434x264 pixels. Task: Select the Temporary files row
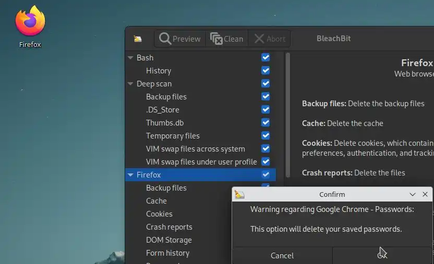pos(200,135)
